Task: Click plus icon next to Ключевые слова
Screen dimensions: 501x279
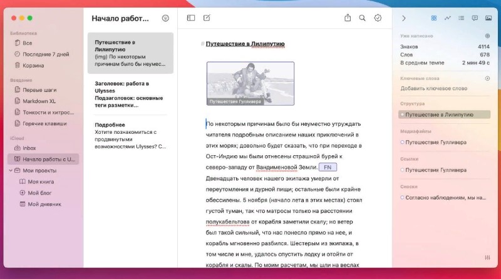Action: [x=487, y=79]
